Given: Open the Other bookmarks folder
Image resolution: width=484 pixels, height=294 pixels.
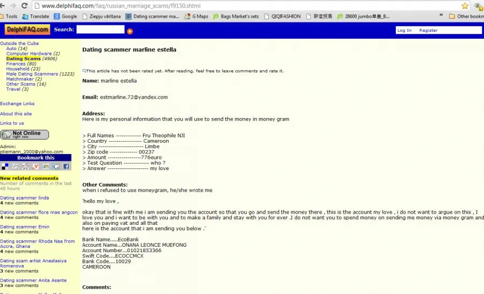Looking at the screenshot, I should pos(466,16).
